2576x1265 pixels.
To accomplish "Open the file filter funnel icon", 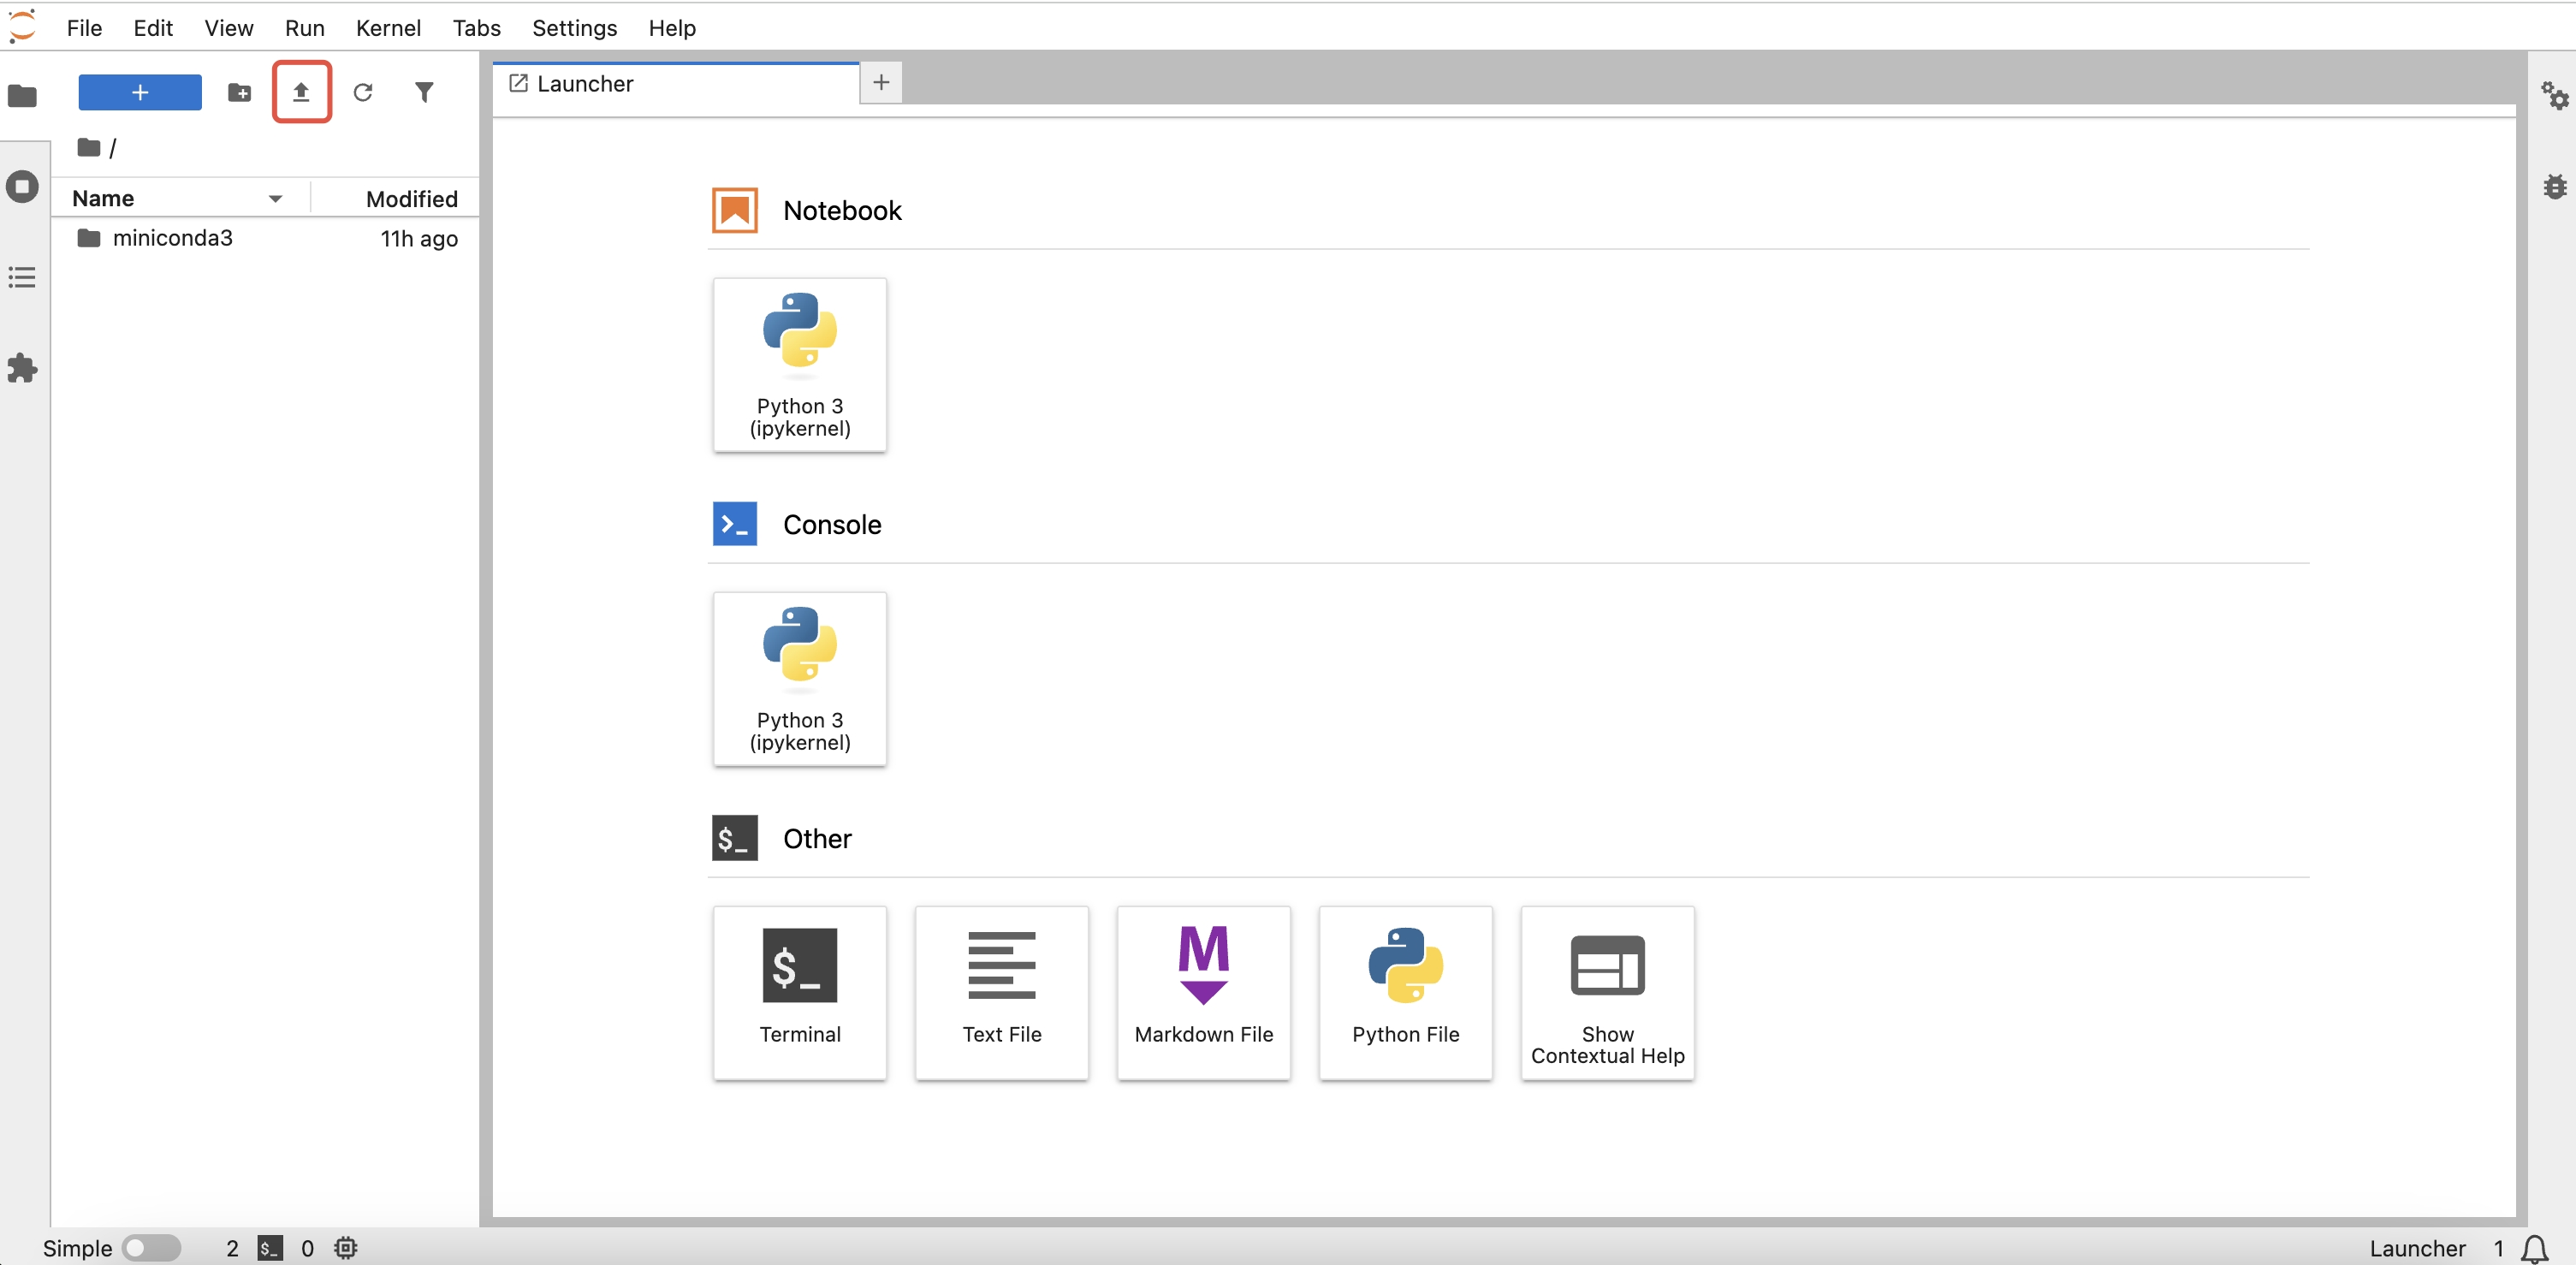I will coord(424,92).
